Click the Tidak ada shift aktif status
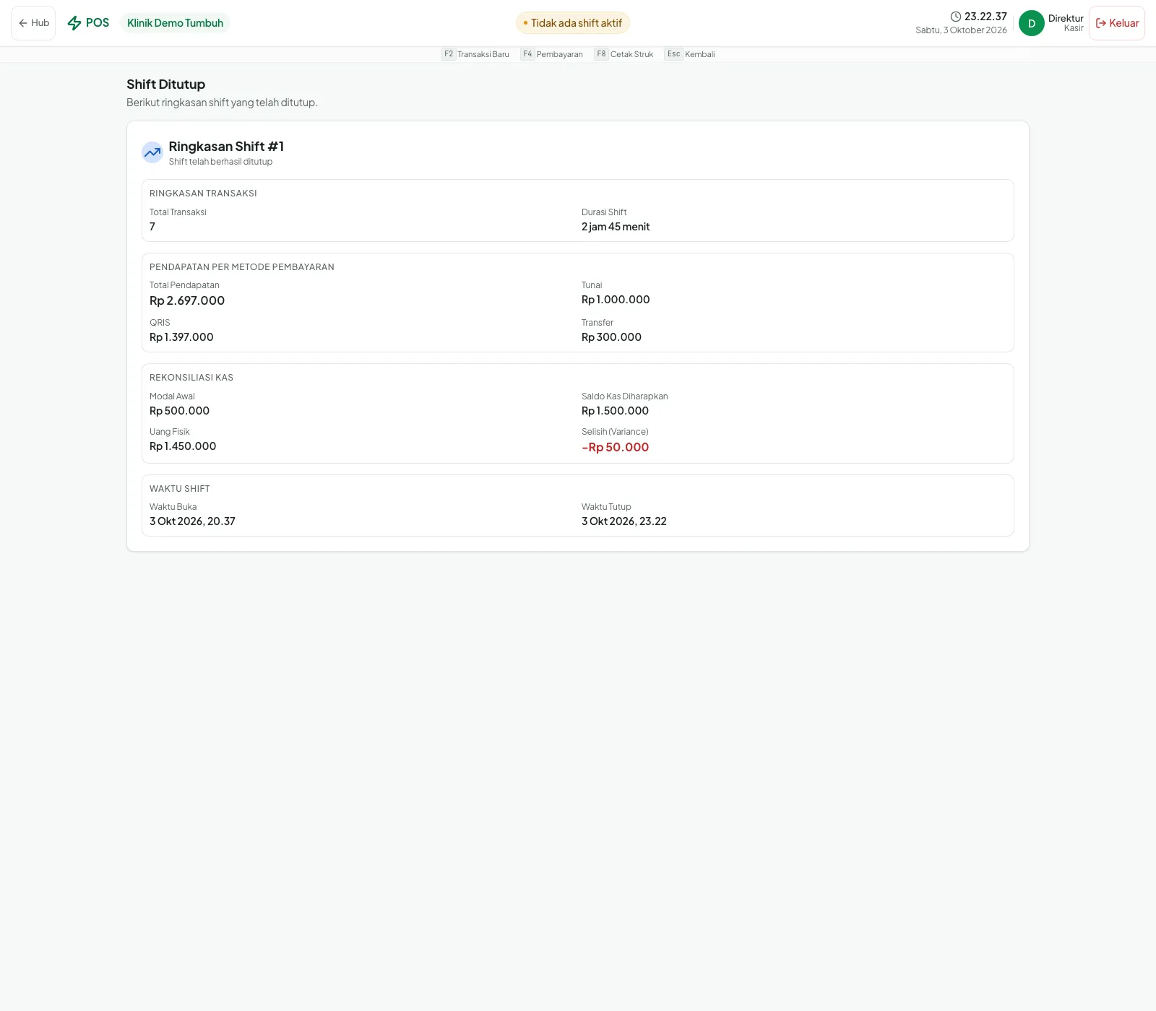Viewport: 1156px width, 1011px height. (573, 23)
